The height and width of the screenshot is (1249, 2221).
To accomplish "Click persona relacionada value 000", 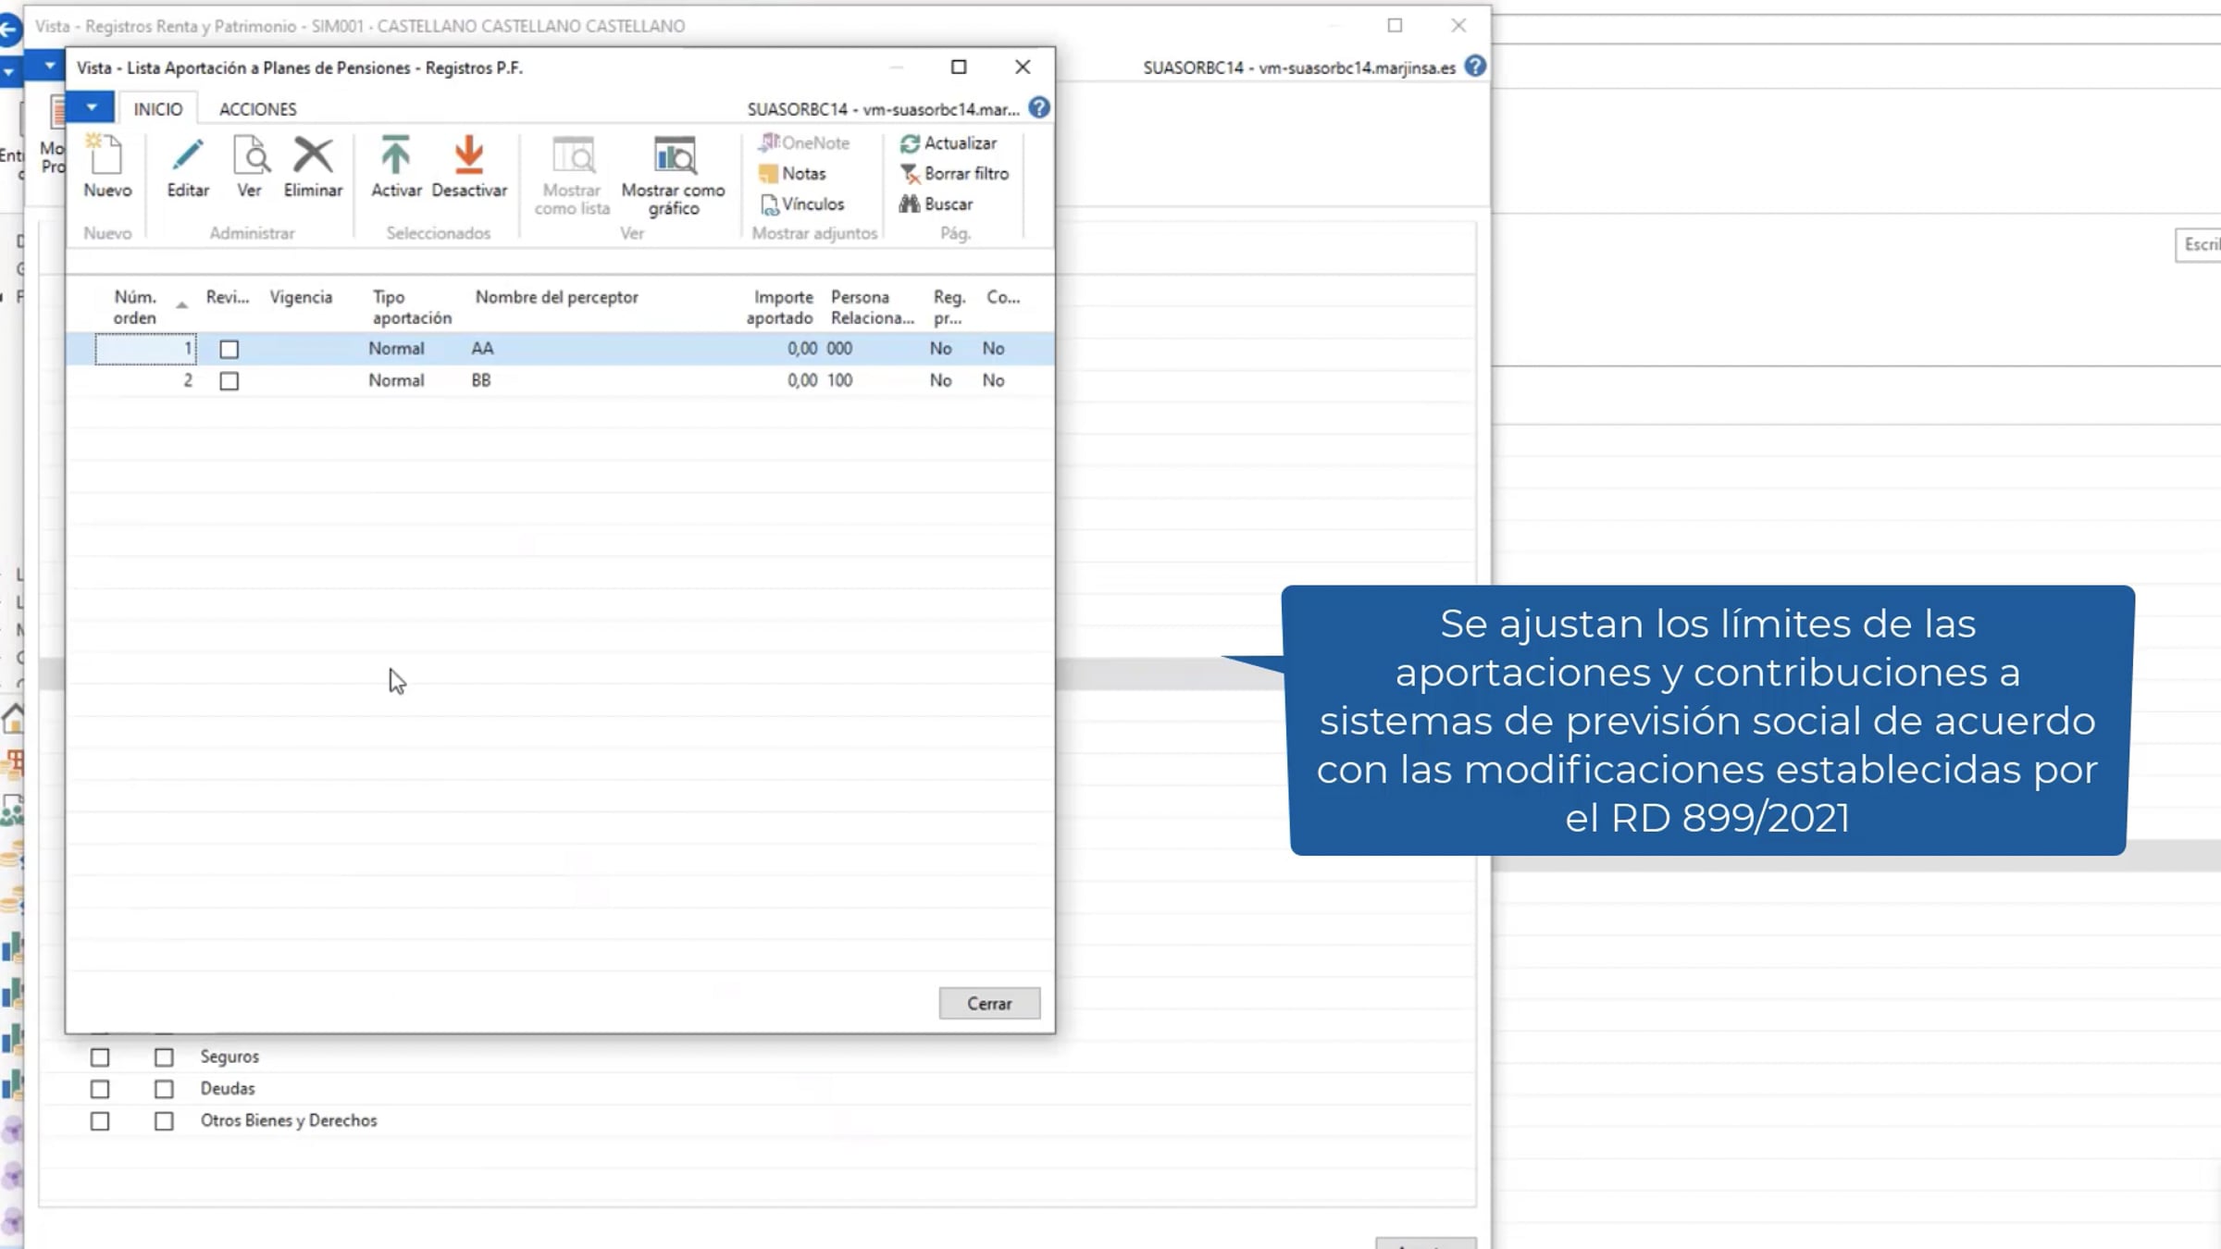I will tap(839, 349).
